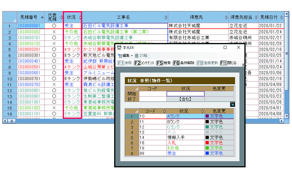Click the 本丸EX app icon in title bar
Viewport: 292px width, 177px height.
pyautogui.click(x=119, y=47)
